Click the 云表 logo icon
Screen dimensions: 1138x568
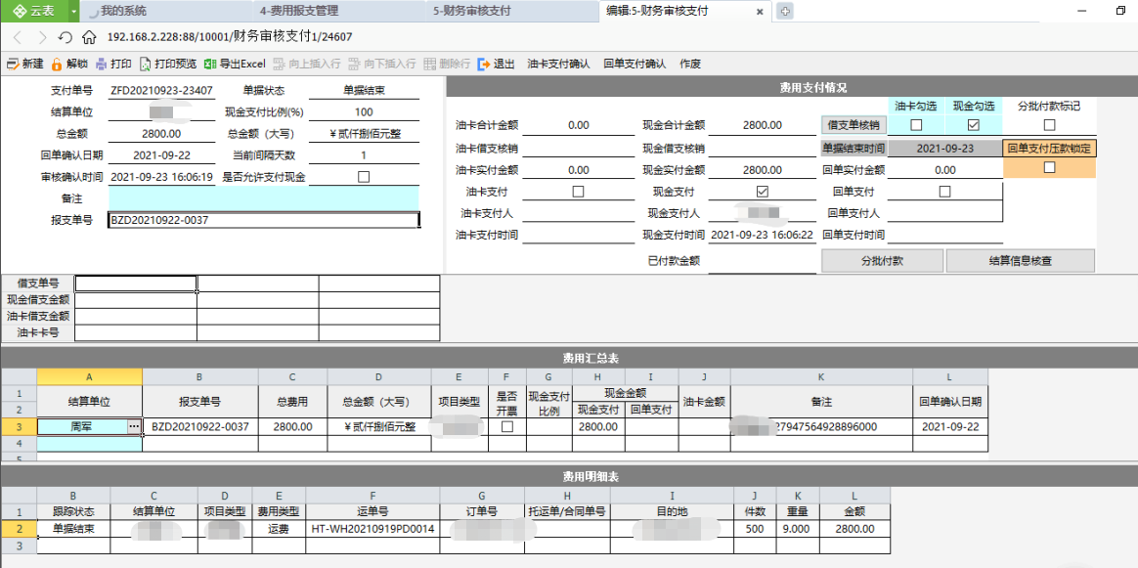(x=22, y=12)
